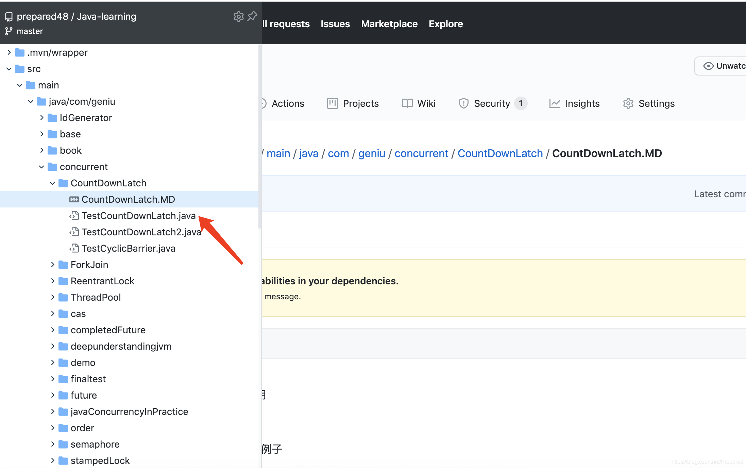
Task: Open the pull requests navigation item
Action: tap(286, 24)
